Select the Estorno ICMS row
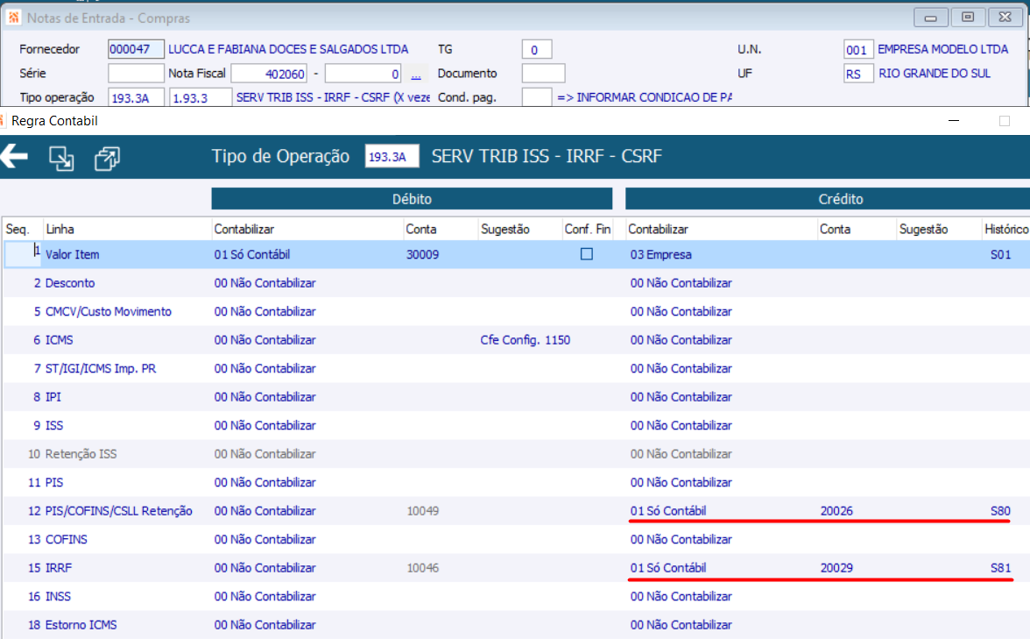 [517, 624]
